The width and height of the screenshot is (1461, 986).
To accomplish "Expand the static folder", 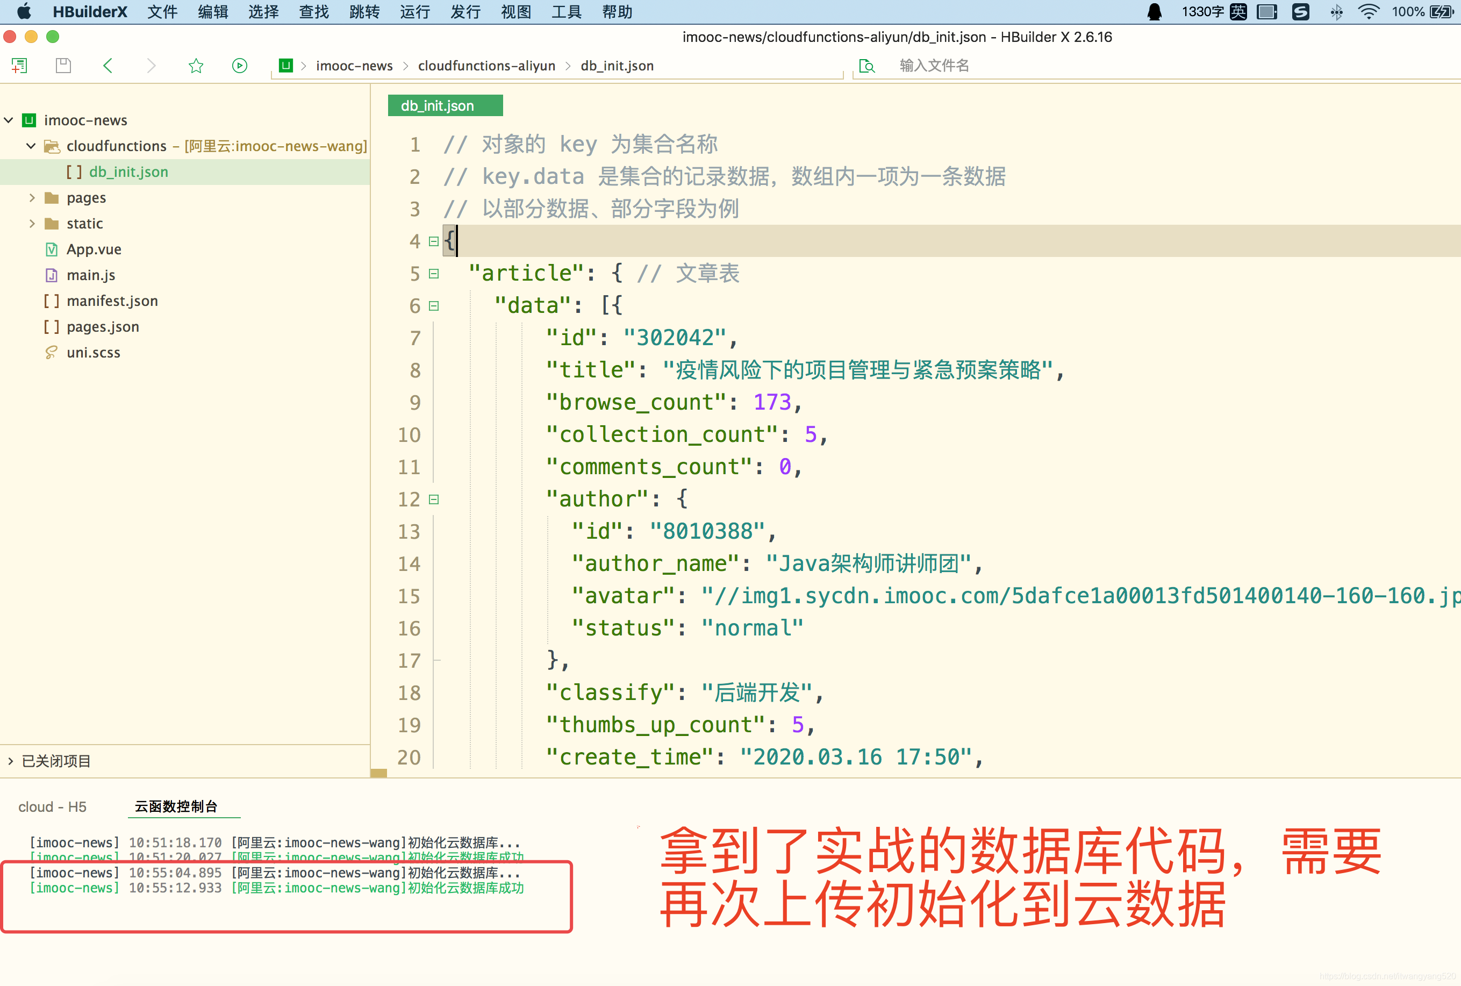I will (x=31, y=223).
